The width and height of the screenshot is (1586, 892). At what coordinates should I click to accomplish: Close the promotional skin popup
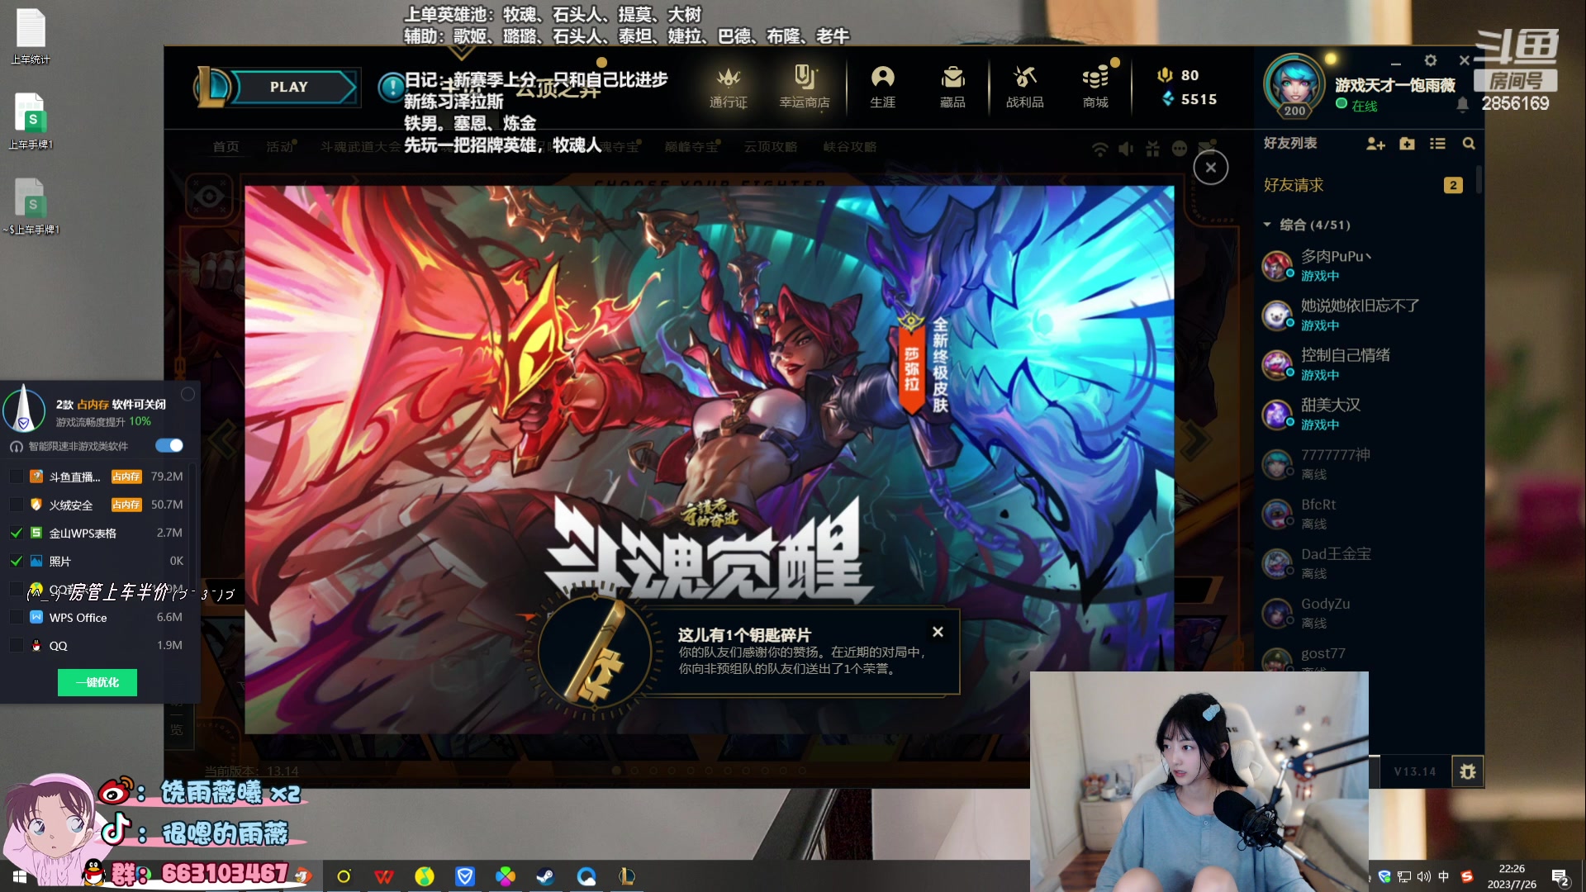1210,168
